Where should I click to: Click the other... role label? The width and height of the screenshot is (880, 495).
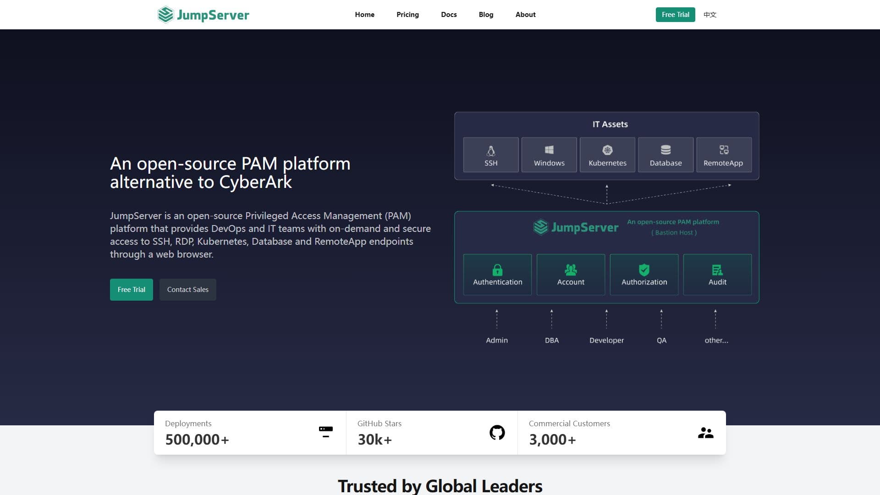(x=716, y=340)
